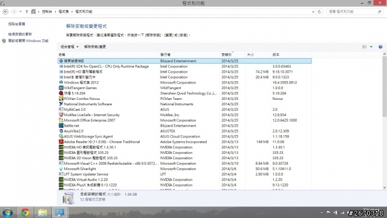Click the ASUS WebStorage Sync Agent icon

pyautogui.click(x=61, y=136)
